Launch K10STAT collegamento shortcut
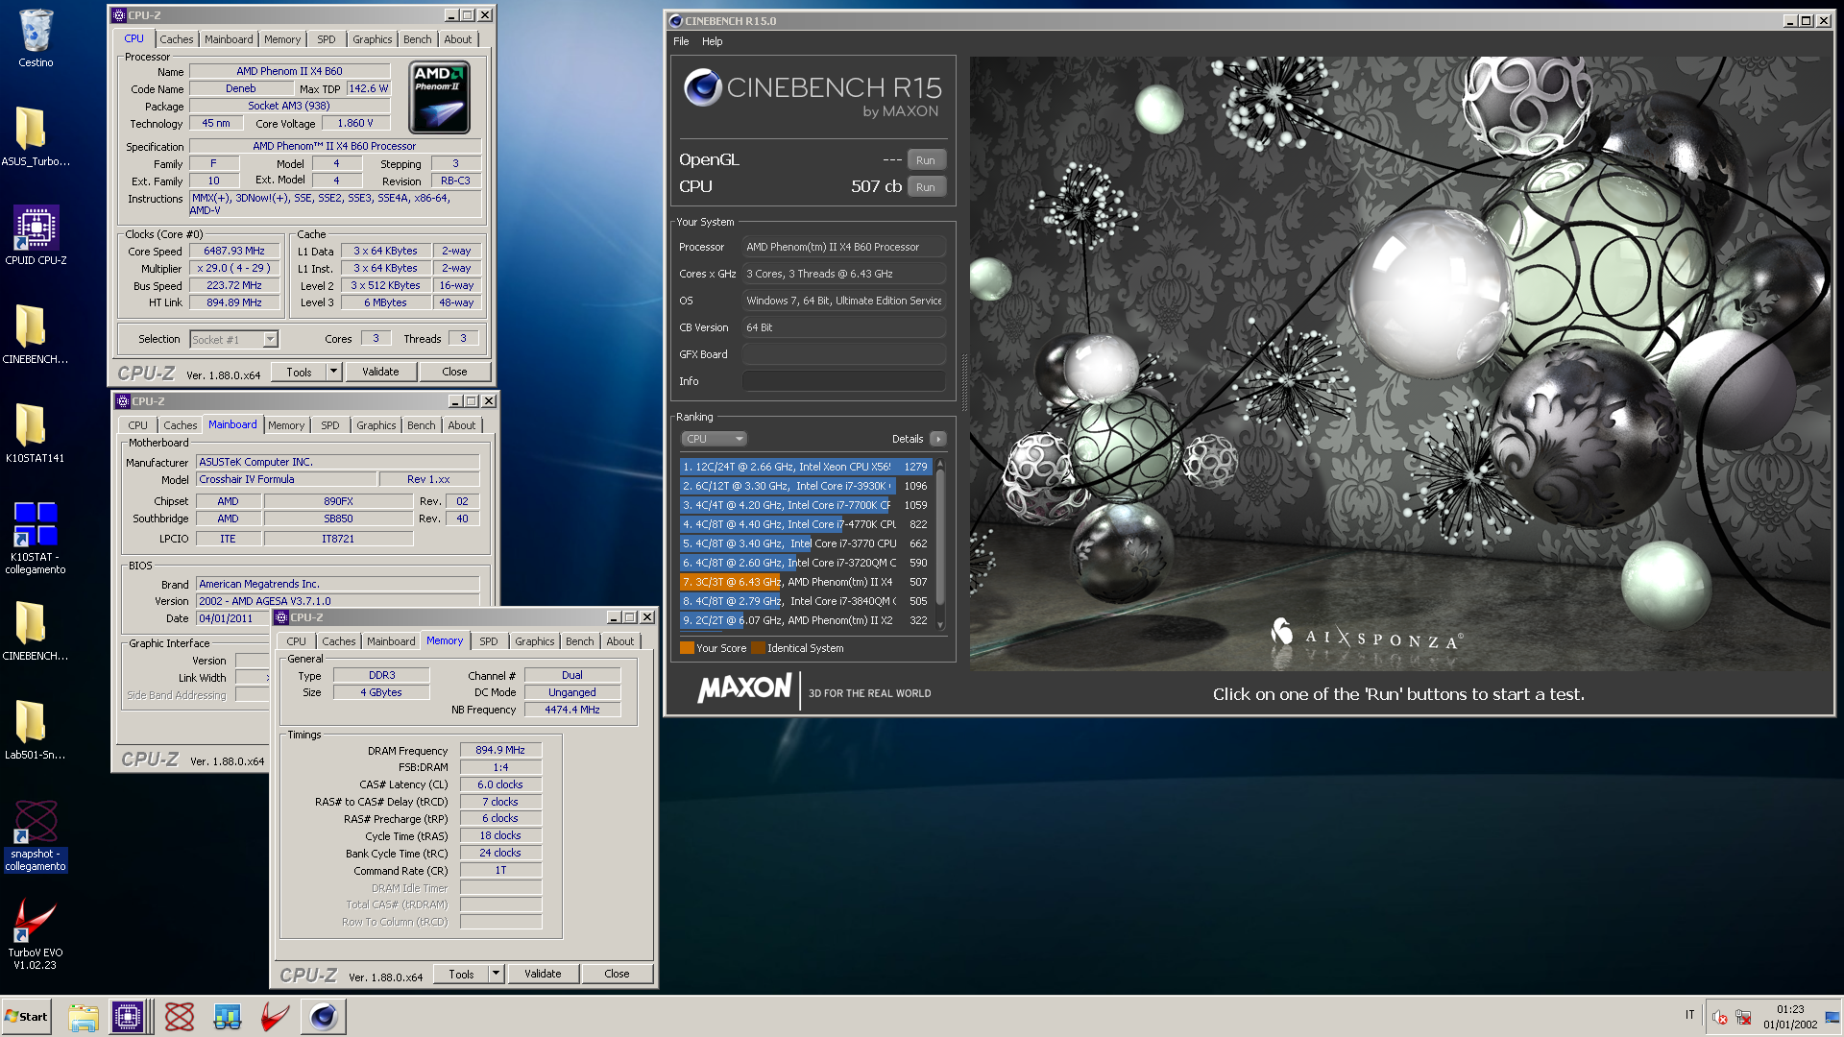1844x1037 pixels. point(36,538)
